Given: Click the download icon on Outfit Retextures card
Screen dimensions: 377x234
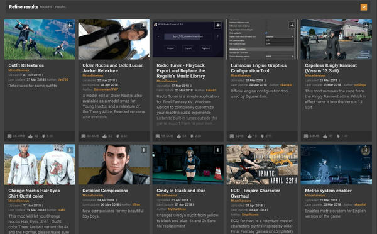Looking at the screenshot, I should [43, 136].
